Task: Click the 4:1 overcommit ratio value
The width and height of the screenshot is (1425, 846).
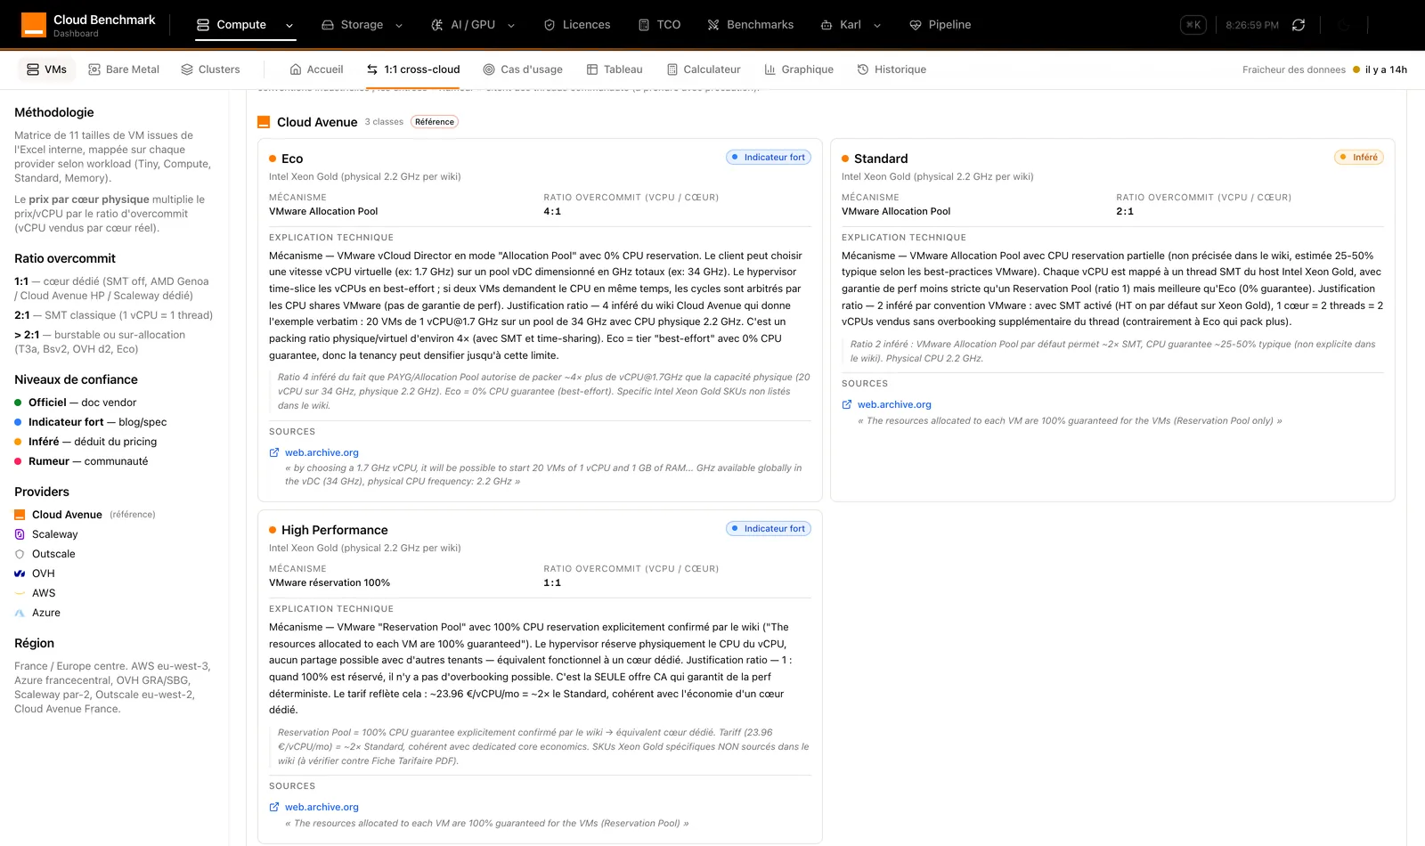Action: (x=552, y=212)
